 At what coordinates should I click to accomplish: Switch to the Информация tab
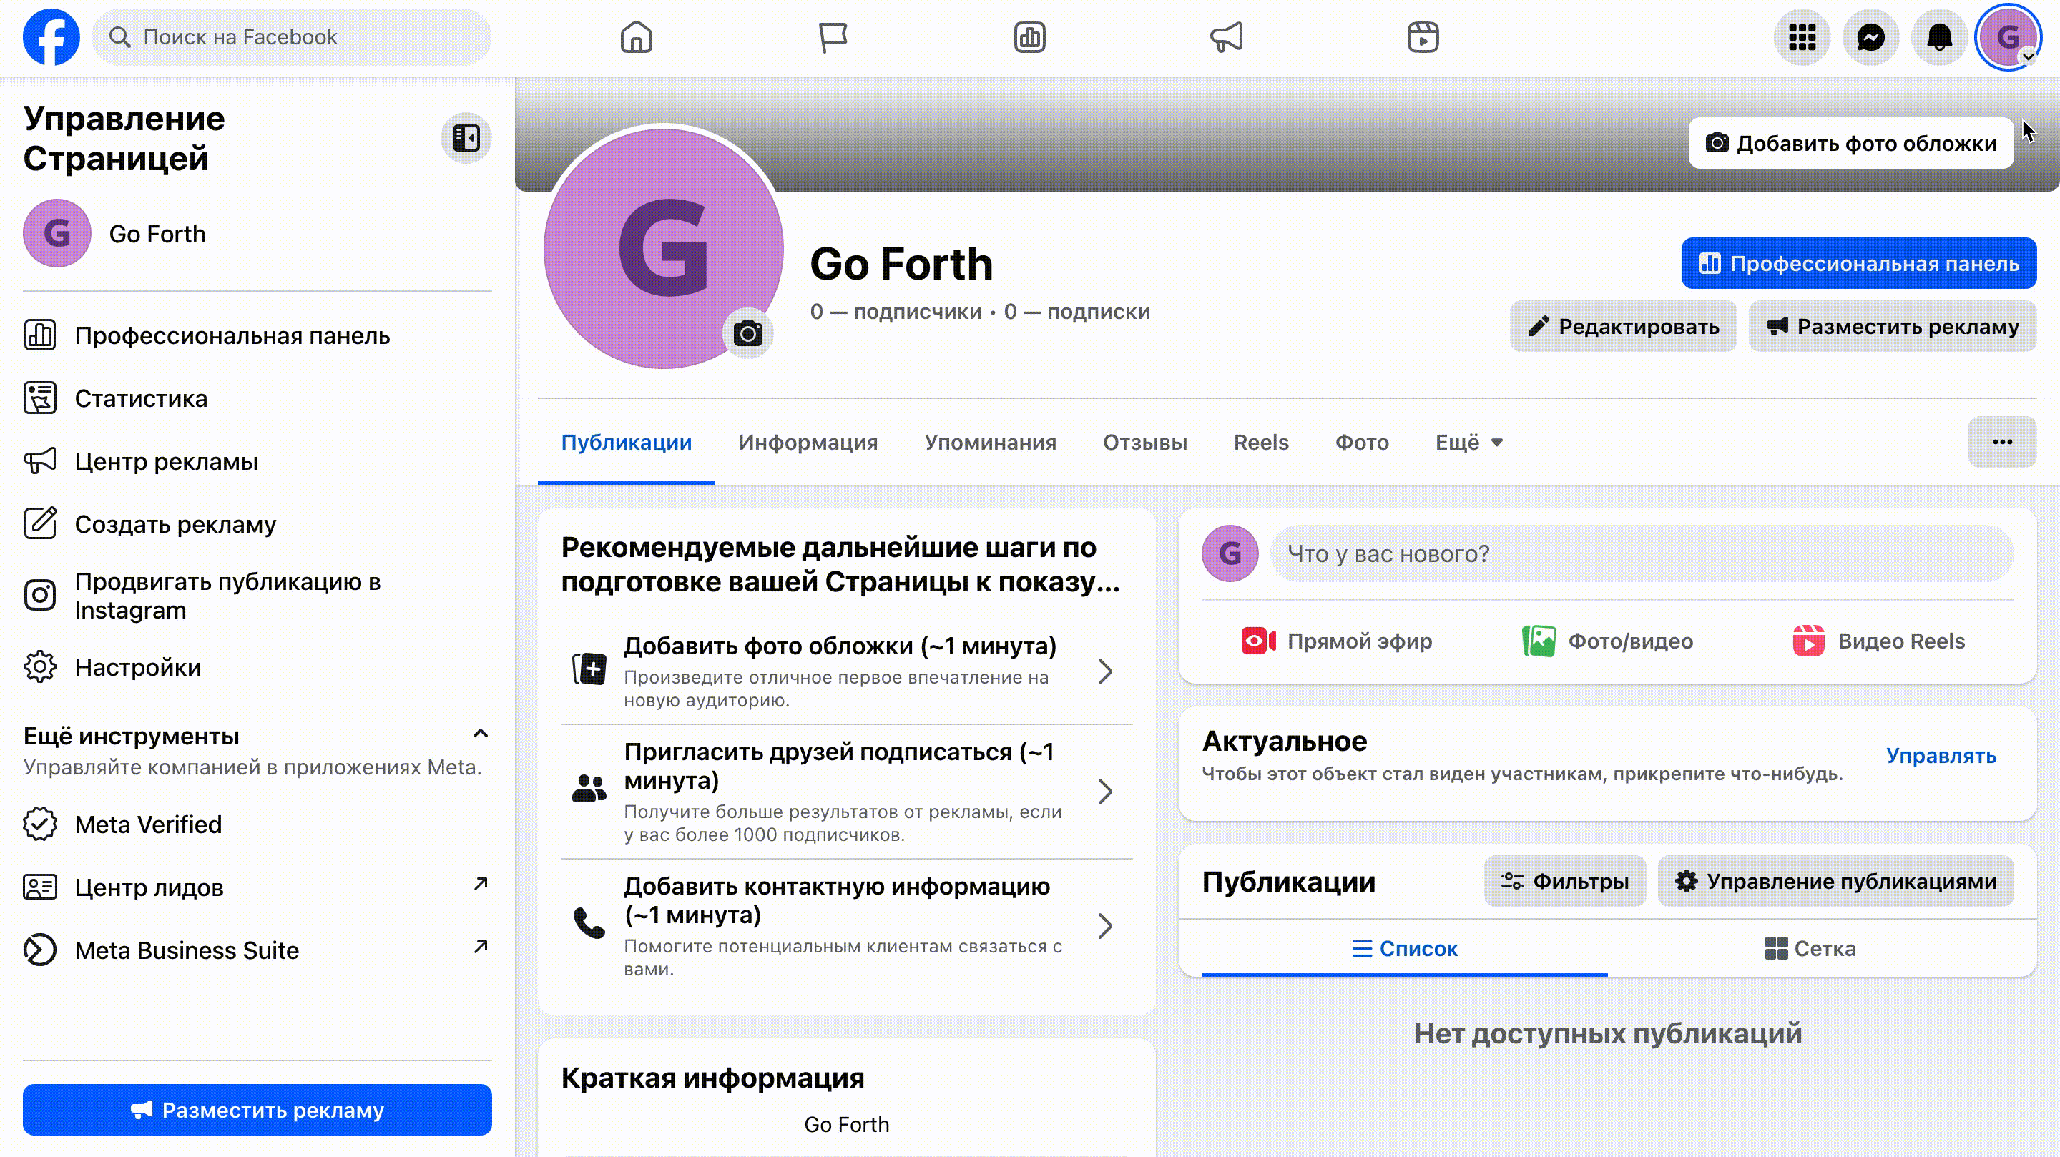click(808, 442)
